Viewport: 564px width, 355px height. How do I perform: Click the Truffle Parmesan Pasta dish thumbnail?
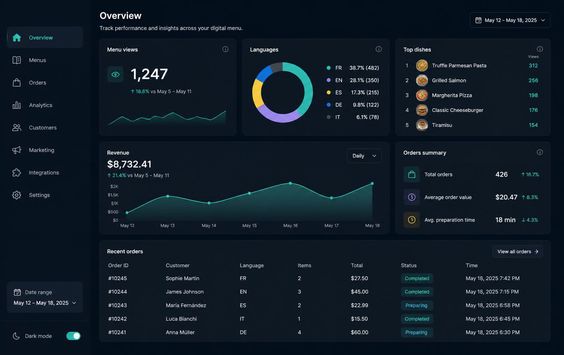point(422,66)
